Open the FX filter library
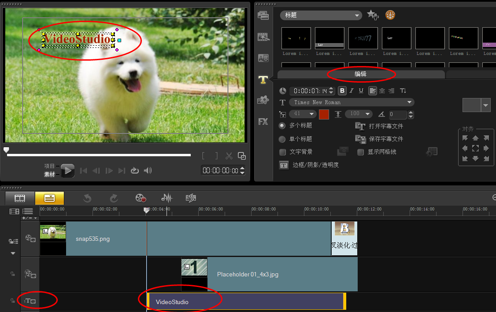The height and width of the screenshot is (312, 496). pyautogui.click(x=263, y=121)
